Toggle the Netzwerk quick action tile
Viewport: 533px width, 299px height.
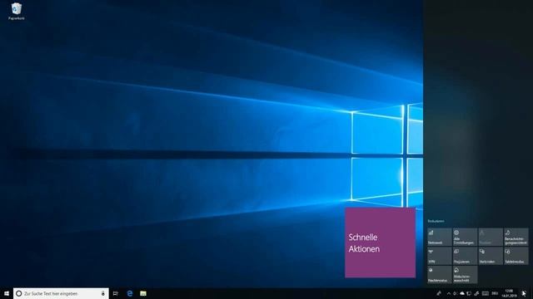(x=440, y=237)
